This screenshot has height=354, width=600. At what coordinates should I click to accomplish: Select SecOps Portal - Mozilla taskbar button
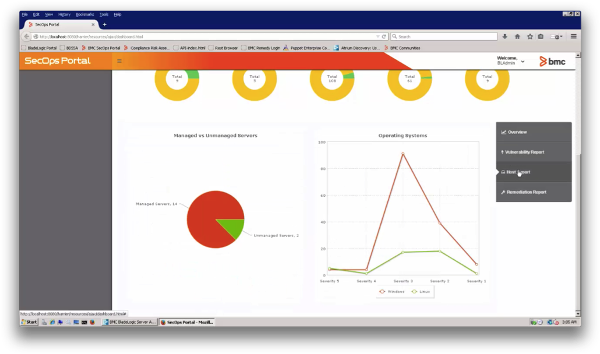pyautogui.click(x=187, y=323)
